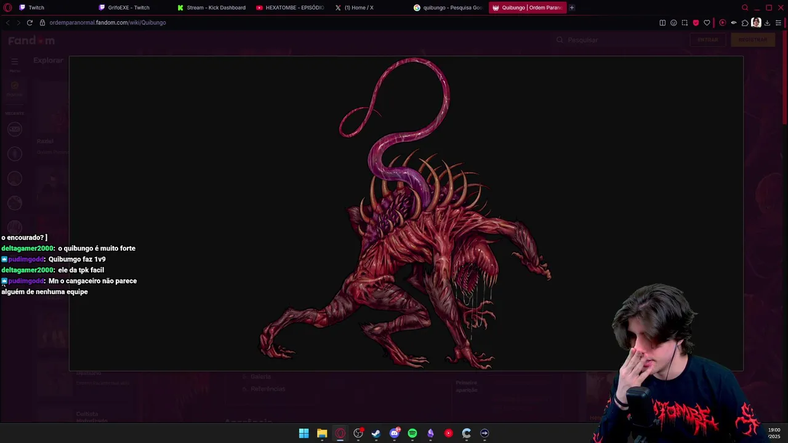
Task: Open Spotify from the taskbar
Action: pyautogui.click(x=412, y=433)
